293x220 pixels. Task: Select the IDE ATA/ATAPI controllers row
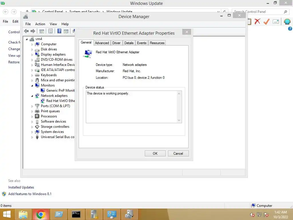55,70
